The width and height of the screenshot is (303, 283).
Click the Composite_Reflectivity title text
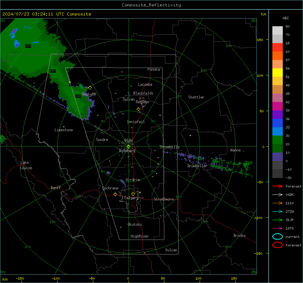151,5
